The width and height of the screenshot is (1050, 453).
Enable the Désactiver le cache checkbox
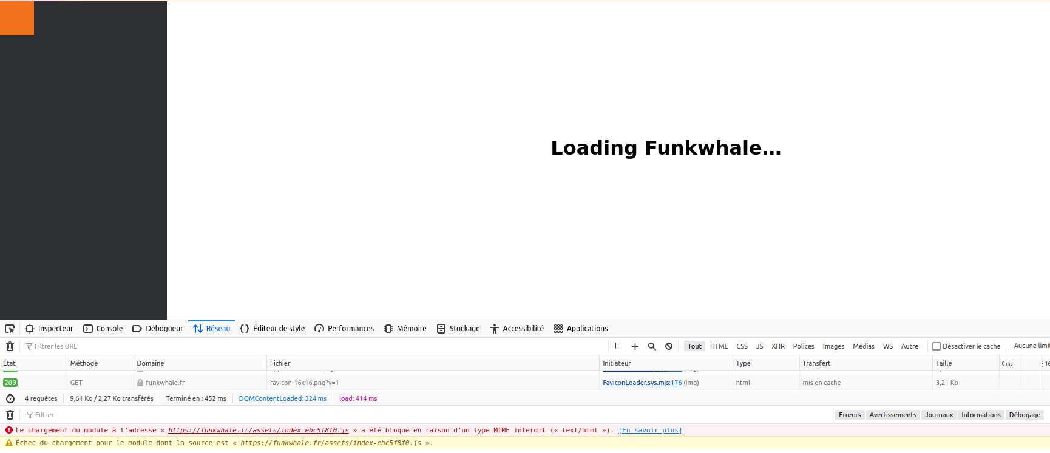(937, 346)
